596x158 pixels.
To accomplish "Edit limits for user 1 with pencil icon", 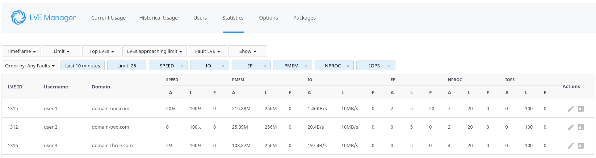I will [571, 109].
